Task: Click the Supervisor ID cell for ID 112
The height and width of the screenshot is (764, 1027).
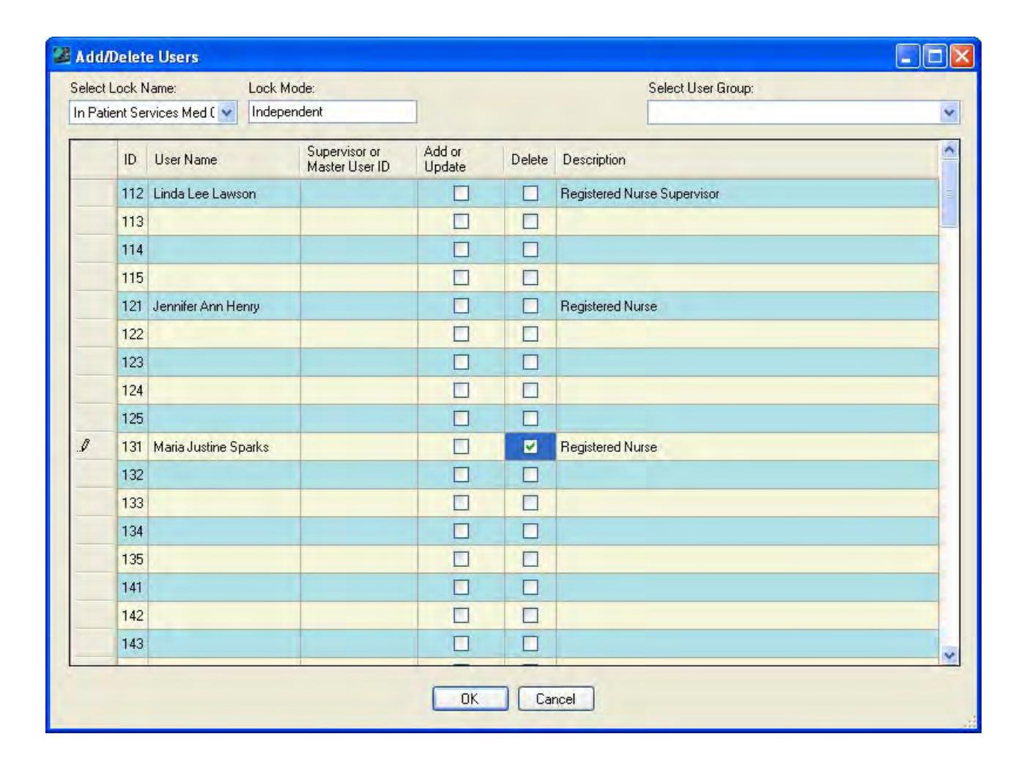Action: coord(359,193)
